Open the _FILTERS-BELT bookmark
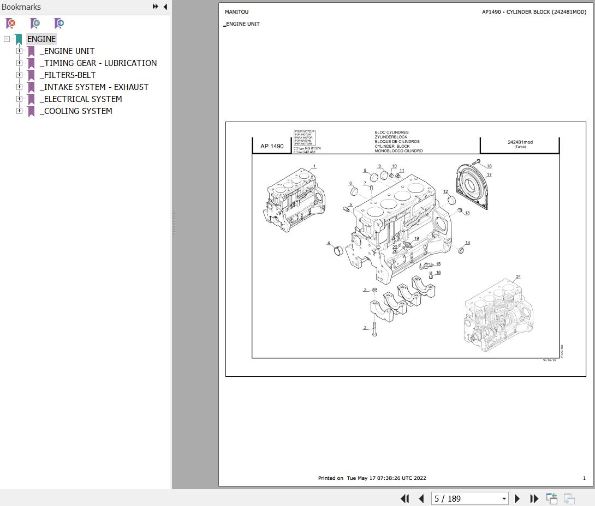This screenshot has height=506, width=595. pos(68,75)
